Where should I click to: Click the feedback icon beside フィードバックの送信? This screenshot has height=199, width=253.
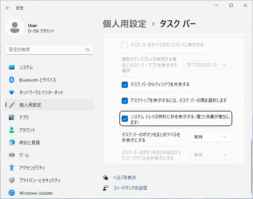coord(106,188)
